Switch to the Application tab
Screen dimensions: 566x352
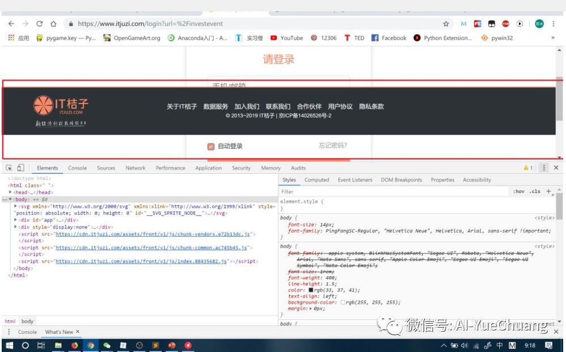click(208, 168)
